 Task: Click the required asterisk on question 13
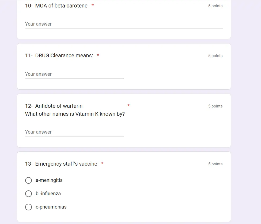coord(102,164)
